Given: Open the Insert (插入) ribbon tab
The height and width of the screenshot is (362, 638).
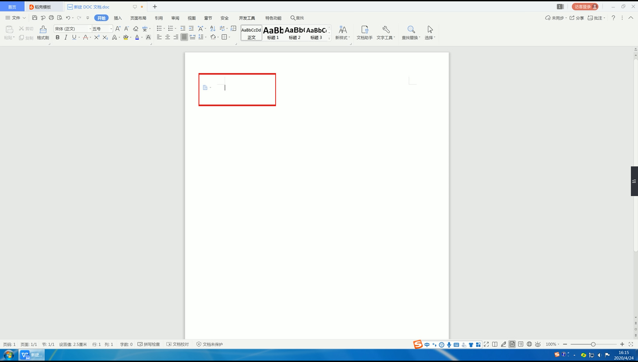Looking at the screenshot, I should 118,18.
